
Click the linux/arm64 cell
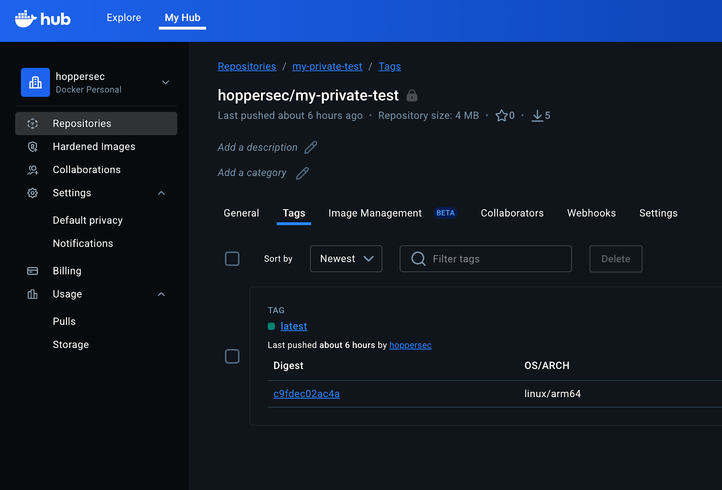tap(552, 394)
